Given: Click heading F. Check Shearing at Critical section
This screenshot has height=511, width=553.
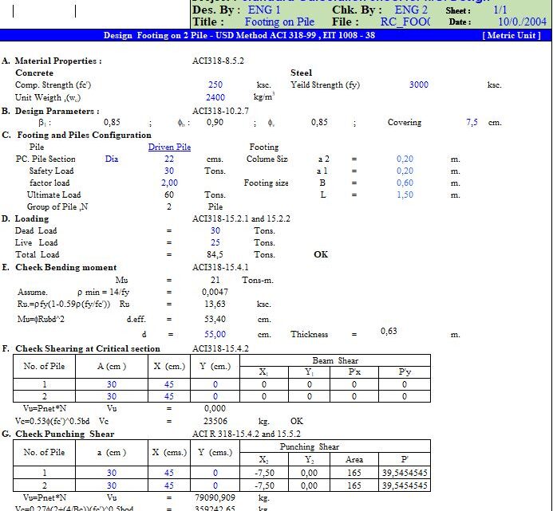Looking at the screenshot, I should point(81,348).
